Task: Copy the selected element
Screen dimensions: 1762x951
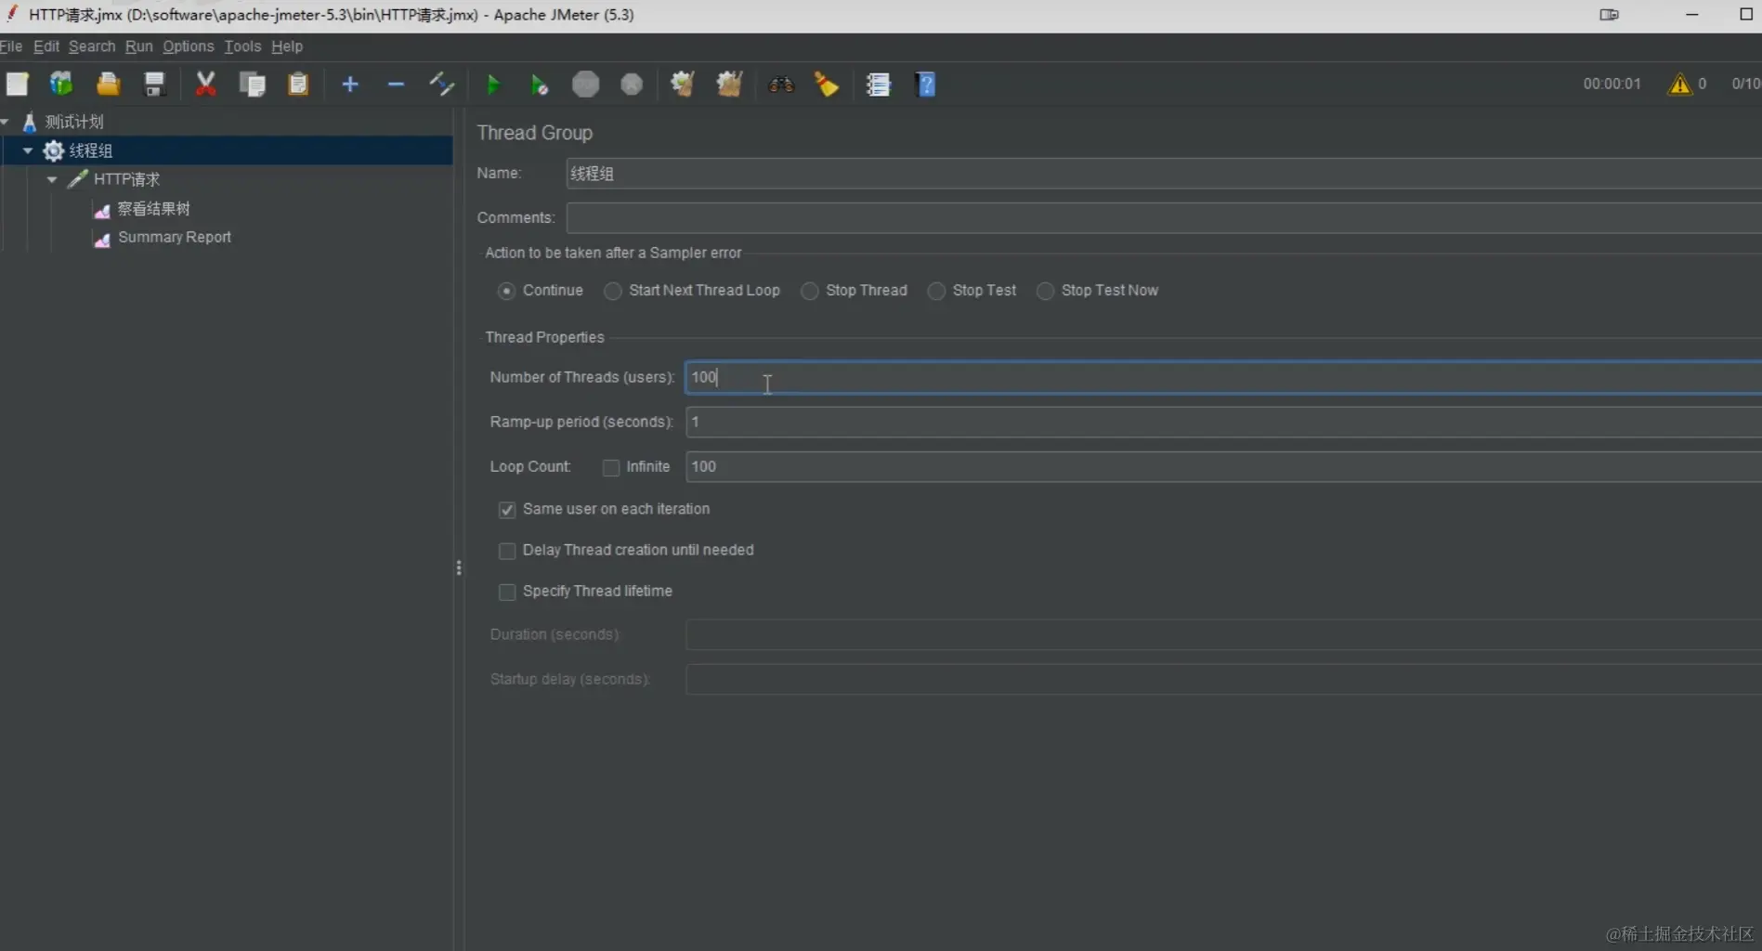Action: [x=252, y=85]
